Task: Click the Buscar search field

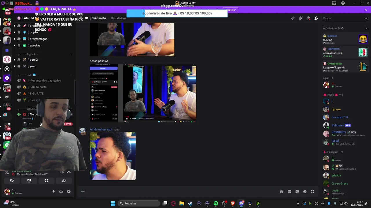Action: [x=345, y=18]
